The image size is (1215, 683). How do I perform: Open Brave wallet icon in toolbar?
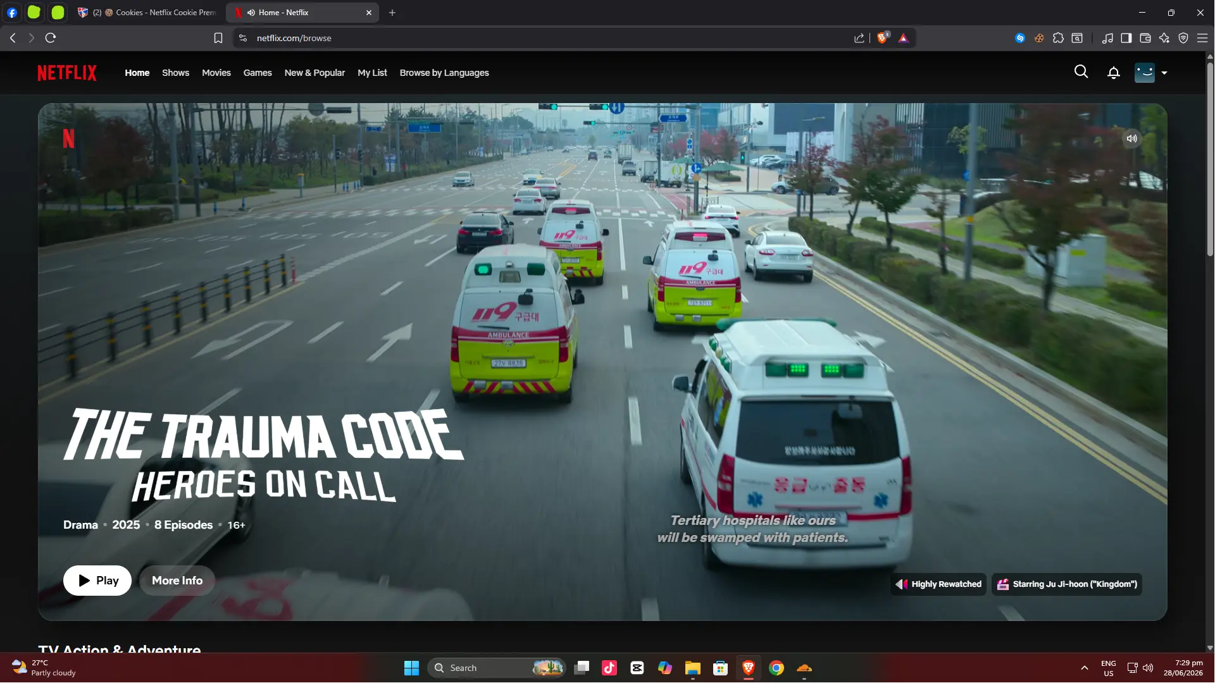[x=1145, y=38]
